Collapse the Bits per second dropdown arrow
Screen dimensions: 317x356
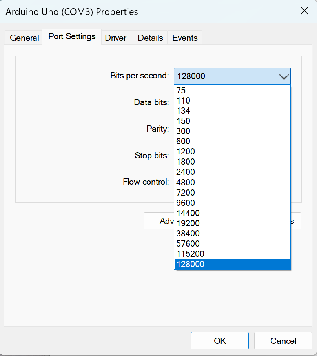[x=284, y=76]
